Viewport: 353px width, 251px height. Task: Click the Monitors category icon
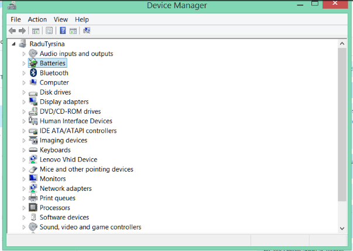click(x=33, y=179)
